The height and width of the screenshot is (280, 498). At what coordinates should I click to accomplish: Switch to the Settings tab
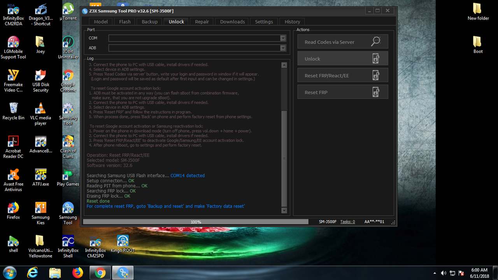coord(264,22)
